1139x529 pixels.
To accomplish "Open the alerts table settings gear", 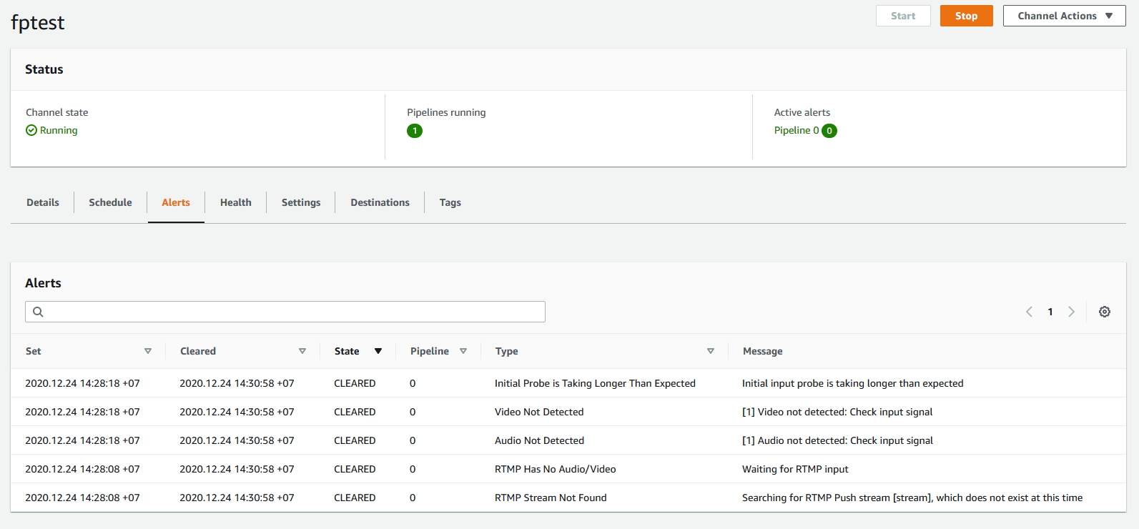I will 1104,312.
